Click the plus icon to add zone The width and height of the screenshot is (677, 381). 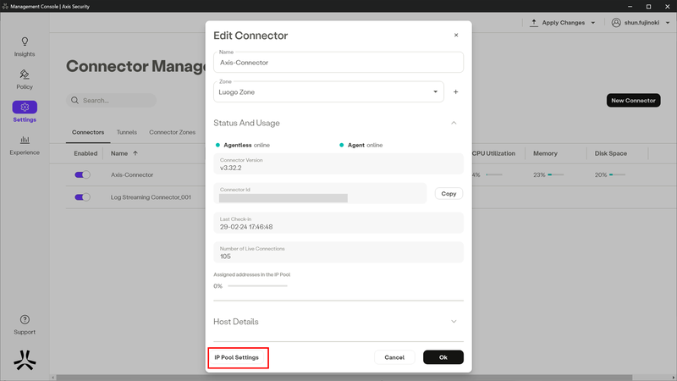[455, 92]
